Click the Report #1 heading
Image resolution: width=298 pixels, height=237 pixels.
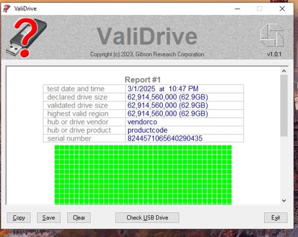[143, 79]
